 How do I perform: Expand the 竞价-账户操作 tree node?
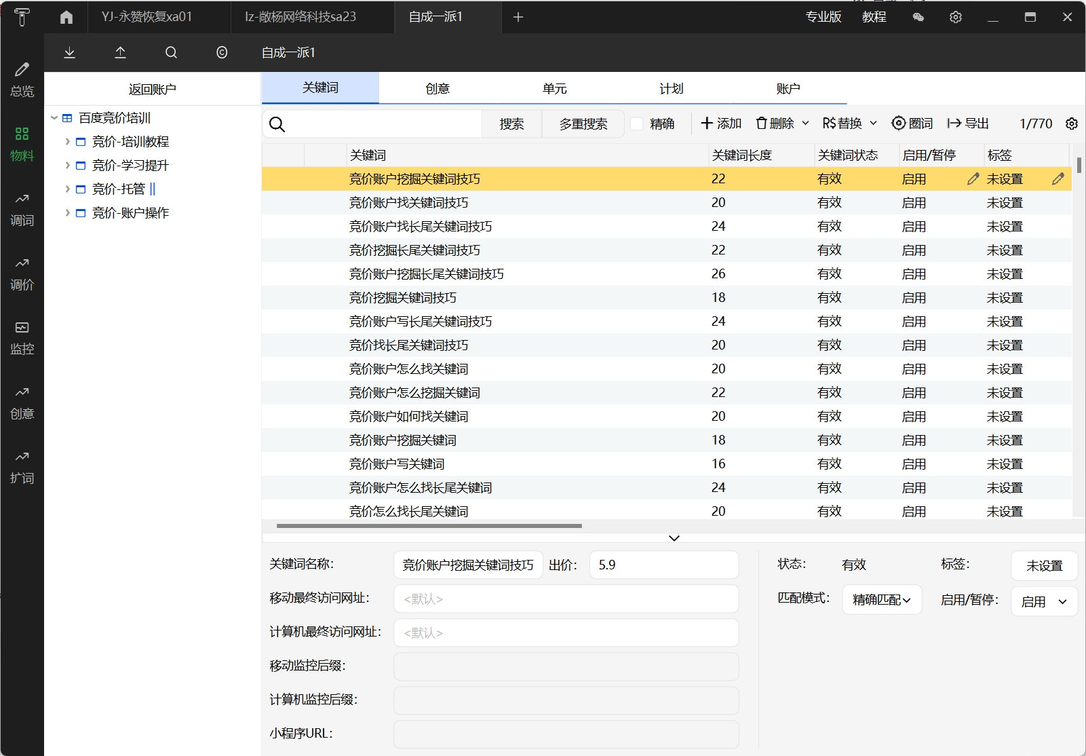pos(68,212)
